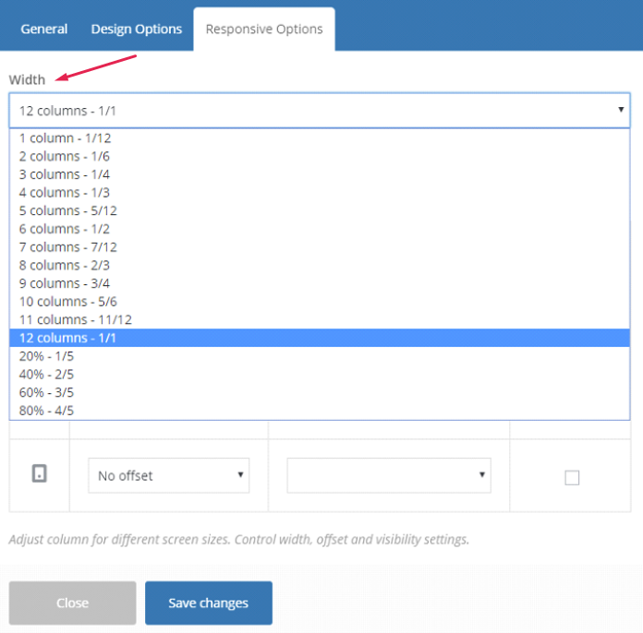The height and width of the screenshot is (633, 643).
Task: Select the 60% - 3/5 width
Action: coord(46,392)
